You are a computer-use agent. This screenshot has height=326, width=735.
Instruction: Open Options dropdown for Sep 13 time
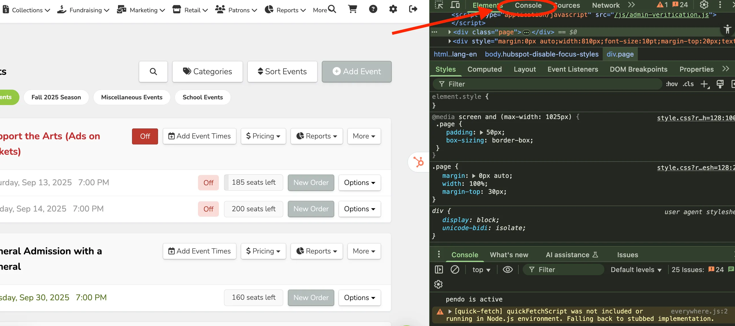click(359, 183)
